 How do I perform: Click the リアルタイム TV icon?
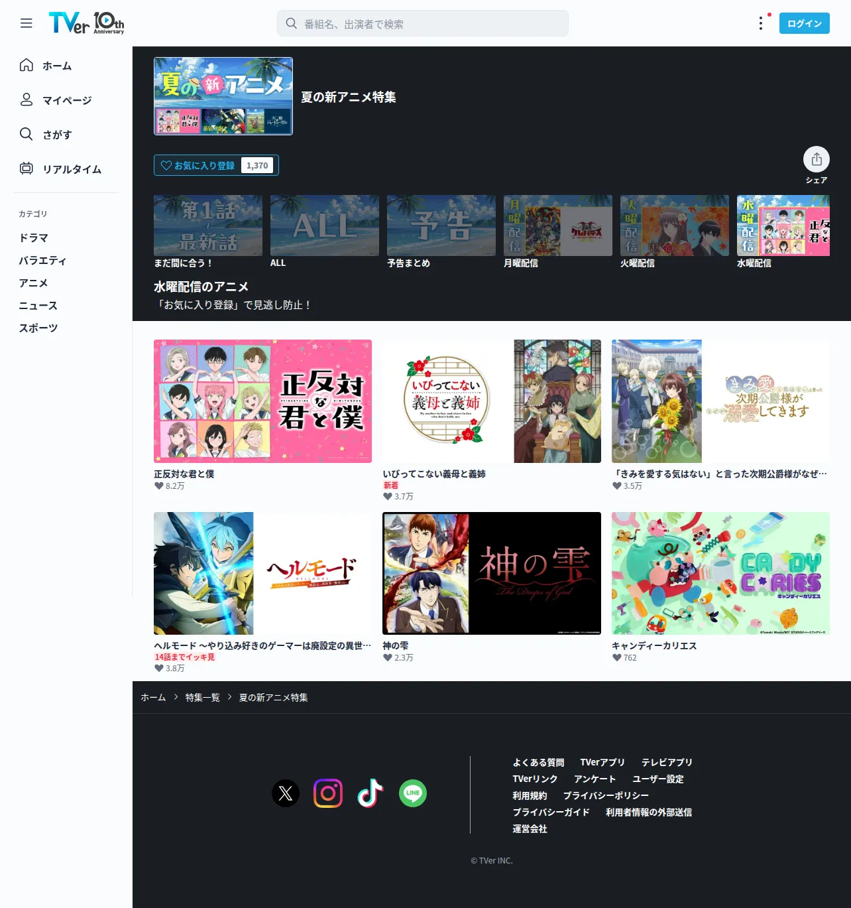(x=27, y=168)
